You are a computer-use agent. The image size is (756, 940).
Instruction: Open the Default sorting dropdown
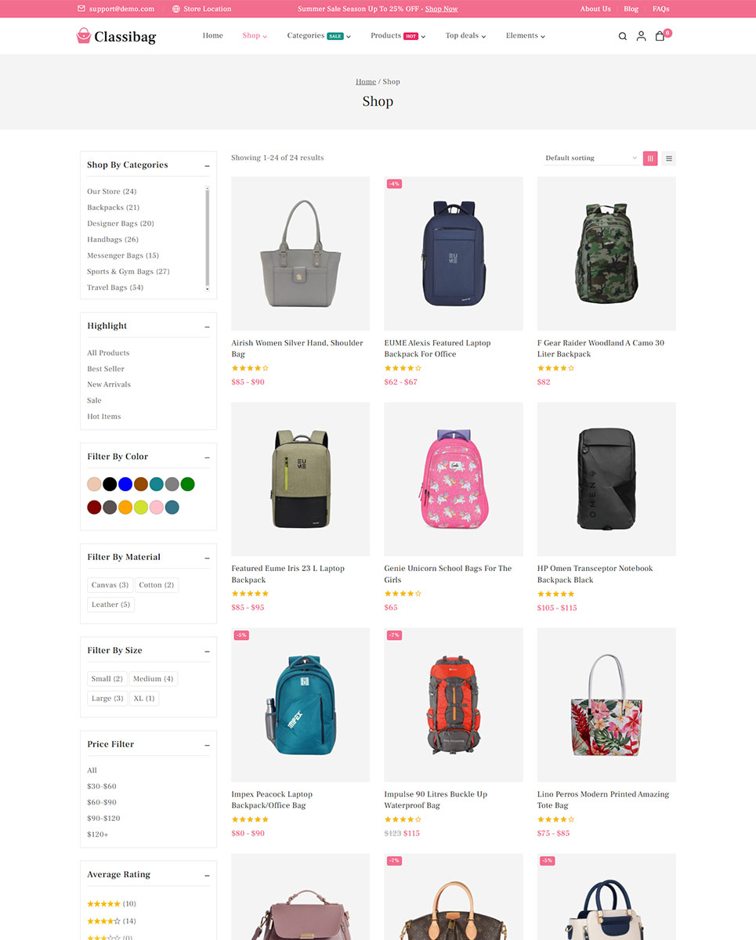tap(591, 158)
